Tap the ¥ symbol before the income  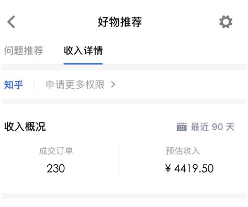[x=168, y=168]
